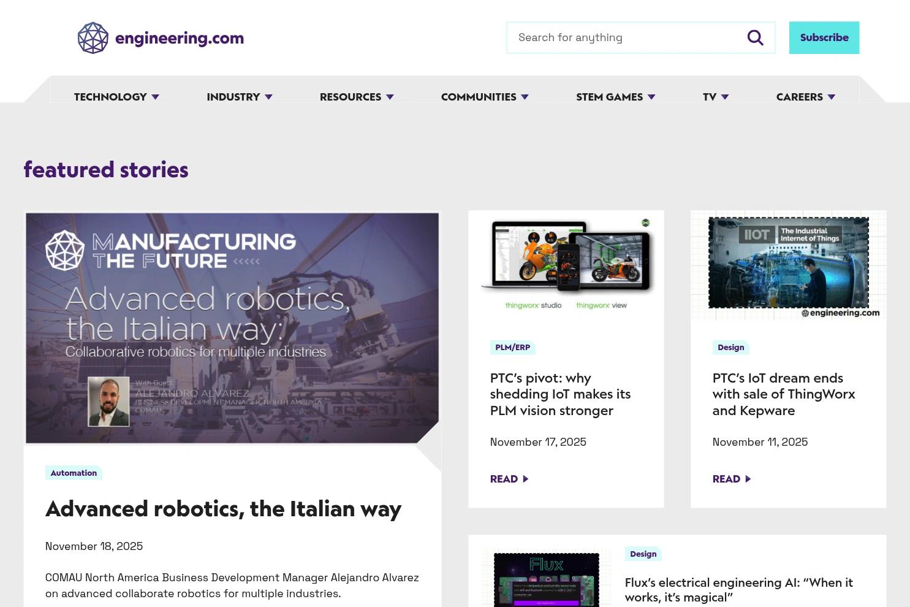Select the Automation category tag

[x=74, y=473]
